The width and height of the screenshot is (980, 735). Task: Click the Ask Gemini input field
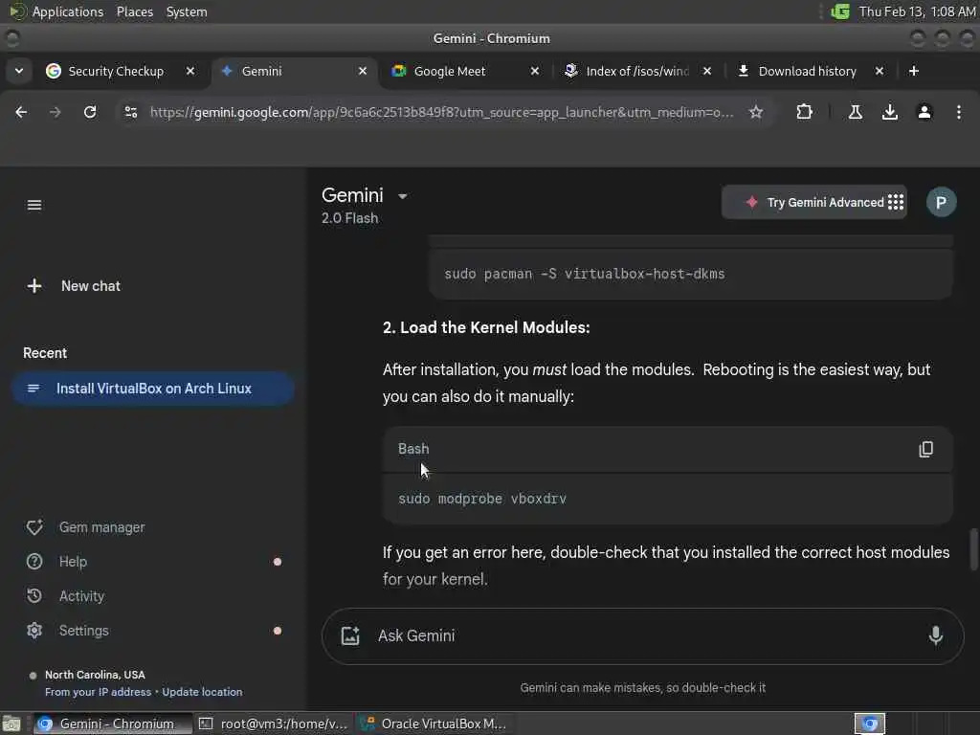644,635
